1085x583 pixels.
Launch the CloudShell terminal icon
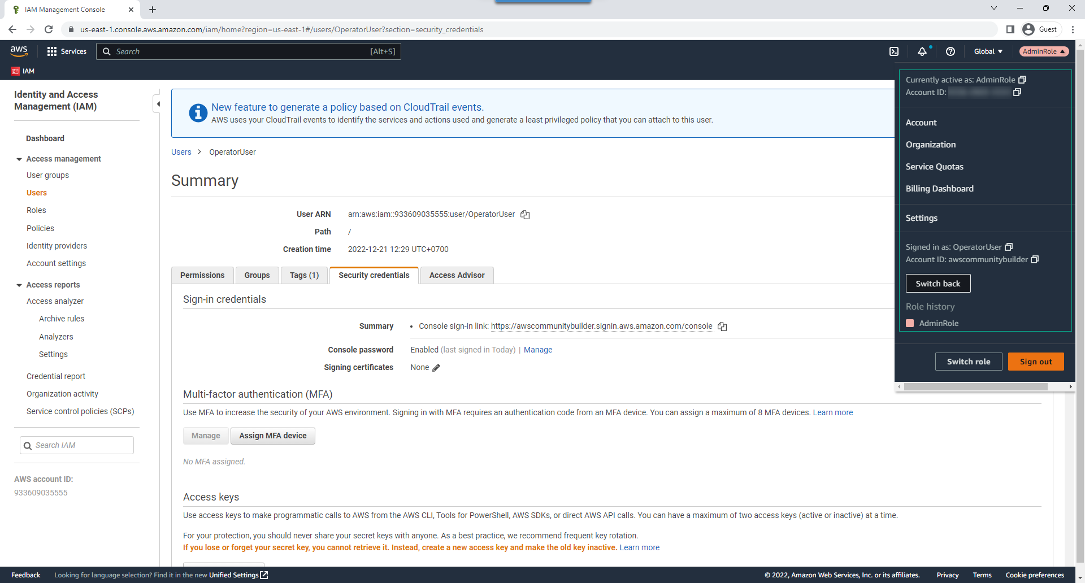point(894,51)
